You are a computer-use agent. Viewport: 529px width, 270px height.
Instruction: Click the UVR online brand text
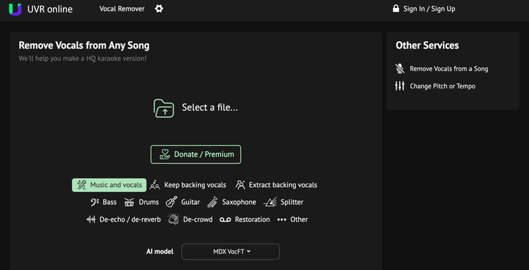(x=50, y=9)
